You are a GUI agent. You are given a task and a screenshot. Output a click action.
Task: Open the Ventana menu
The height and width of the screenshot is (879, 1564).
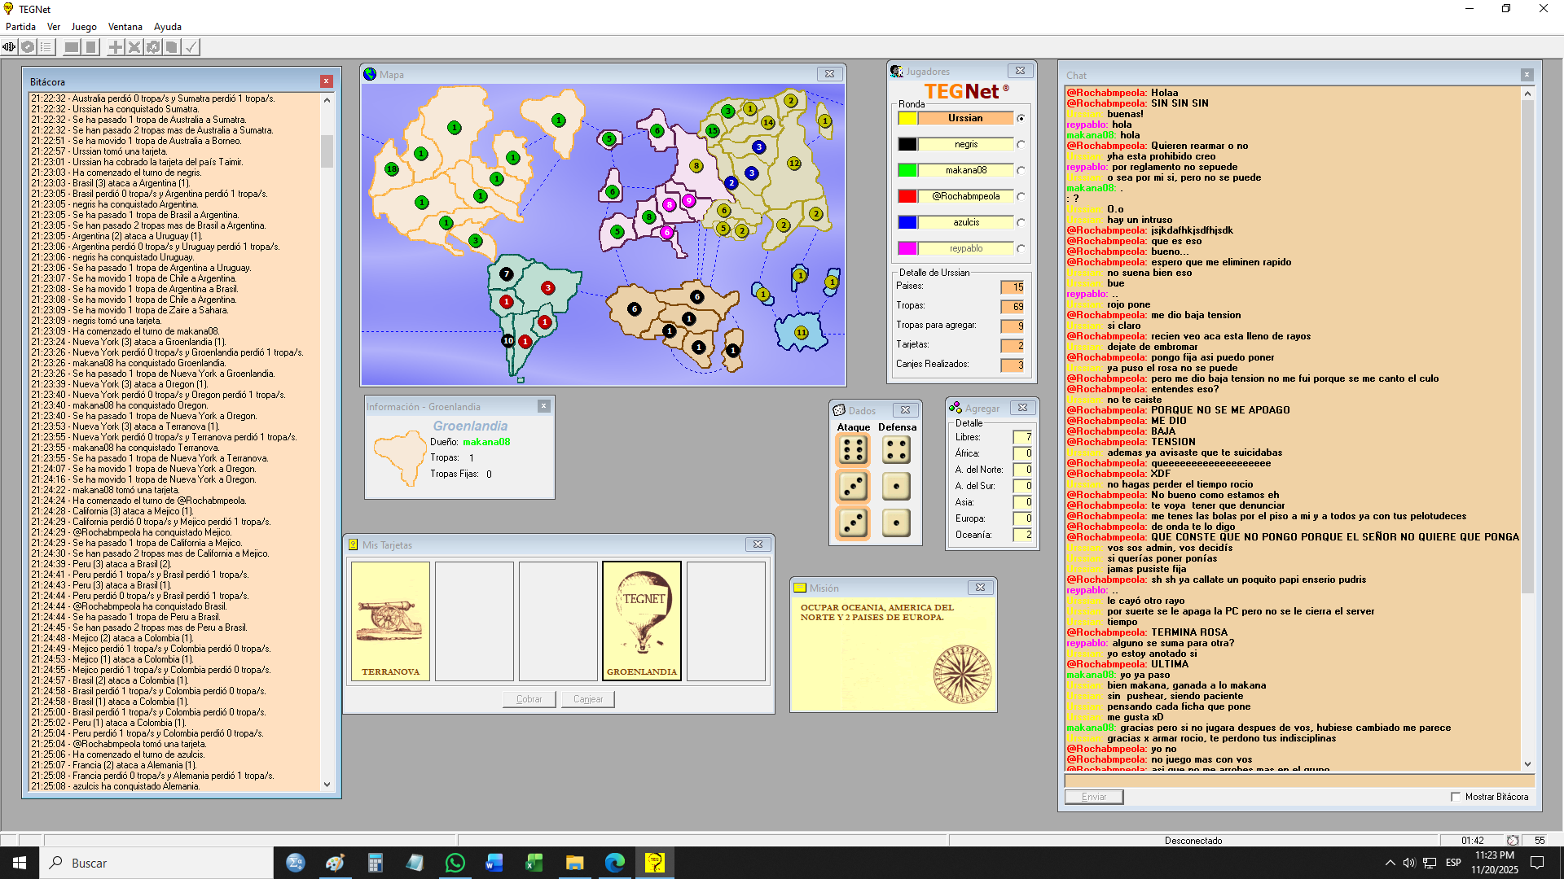(125, 27)
